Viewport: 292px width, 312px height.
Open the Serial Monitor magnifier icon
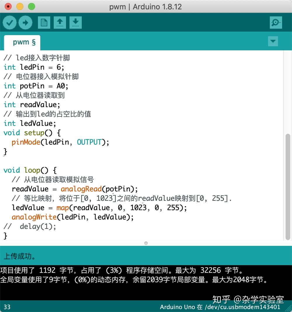[276, 22]
